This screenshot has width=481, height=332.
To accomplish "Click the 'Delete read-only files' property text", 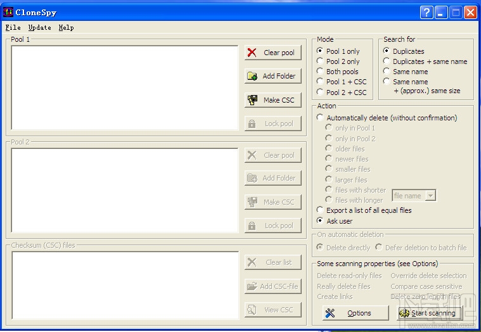I will 349,276.
